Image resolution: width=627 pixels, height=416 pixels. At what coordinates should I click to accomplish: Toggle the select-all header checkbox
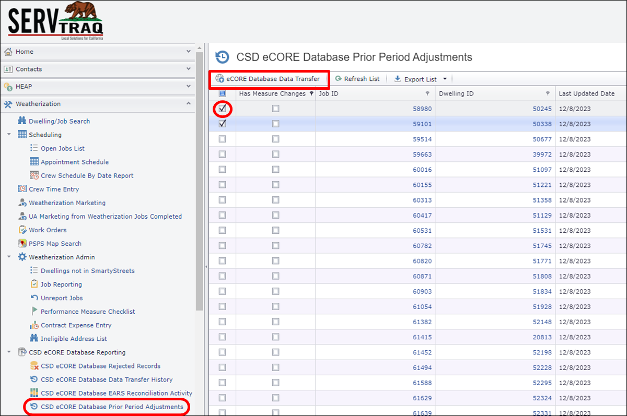pos(223,93)
